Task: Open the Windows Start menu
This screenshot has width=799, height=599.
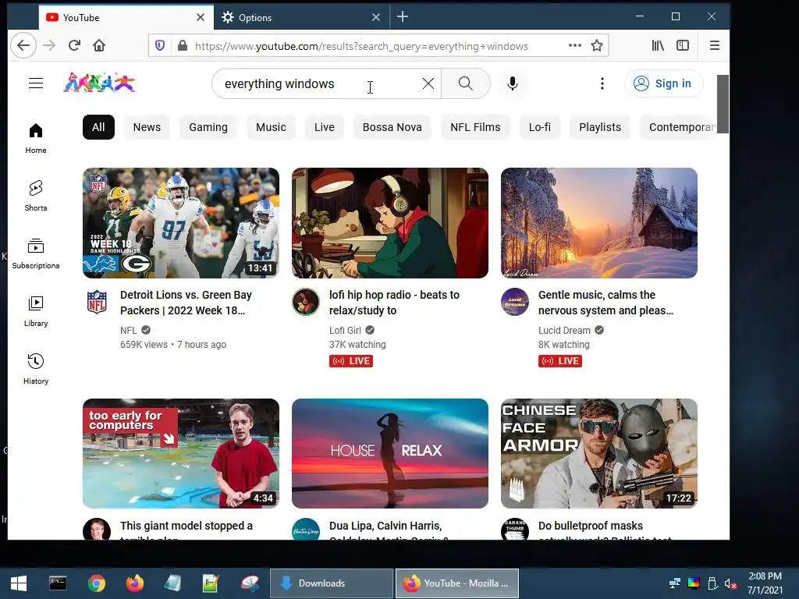Action: pos(19,583)
